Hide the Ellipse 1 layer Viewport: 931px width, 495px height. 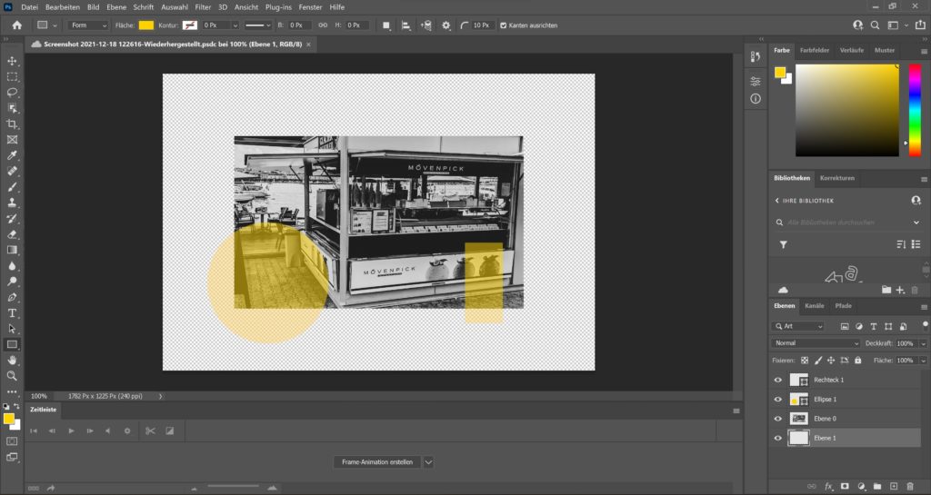click(x=778, y=400)
